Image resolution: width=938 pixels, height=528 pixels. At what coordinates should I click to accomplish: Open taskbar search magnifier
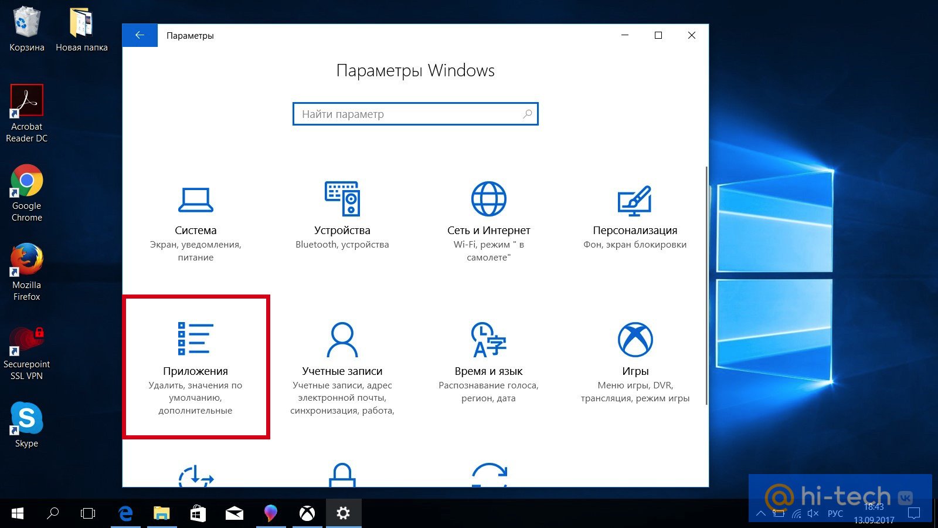pos(53,514)
